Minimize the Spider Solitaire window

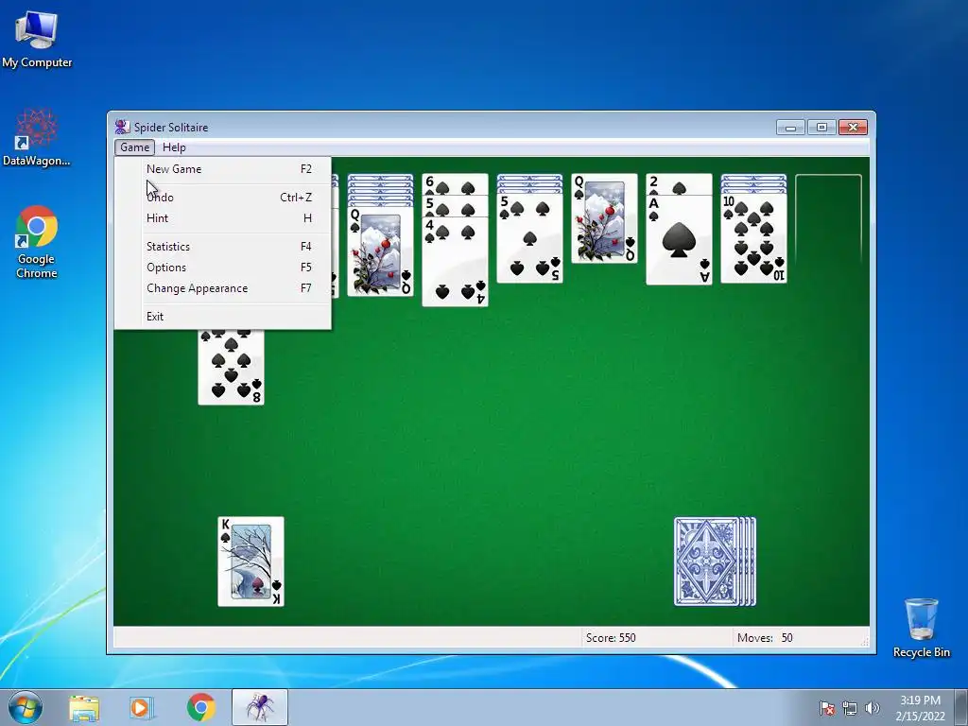(x=791, y=128)
